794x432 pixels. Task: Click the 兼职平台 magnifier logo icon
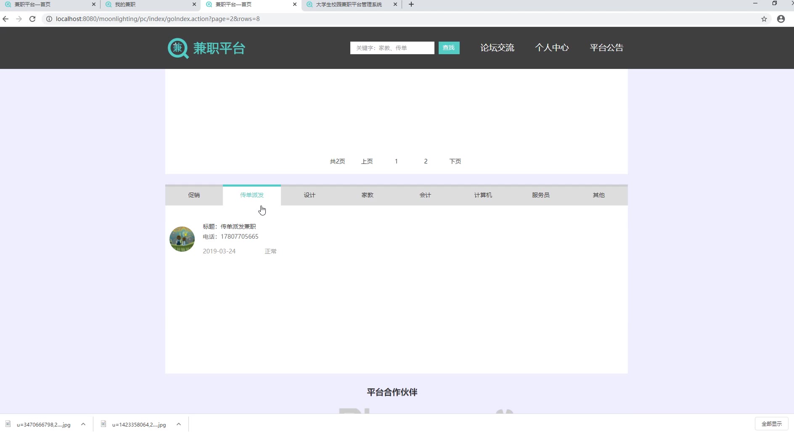pos(178,48)
